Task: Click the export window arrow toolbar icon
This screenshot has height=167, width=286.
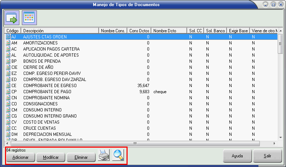Action: (11, 18)
